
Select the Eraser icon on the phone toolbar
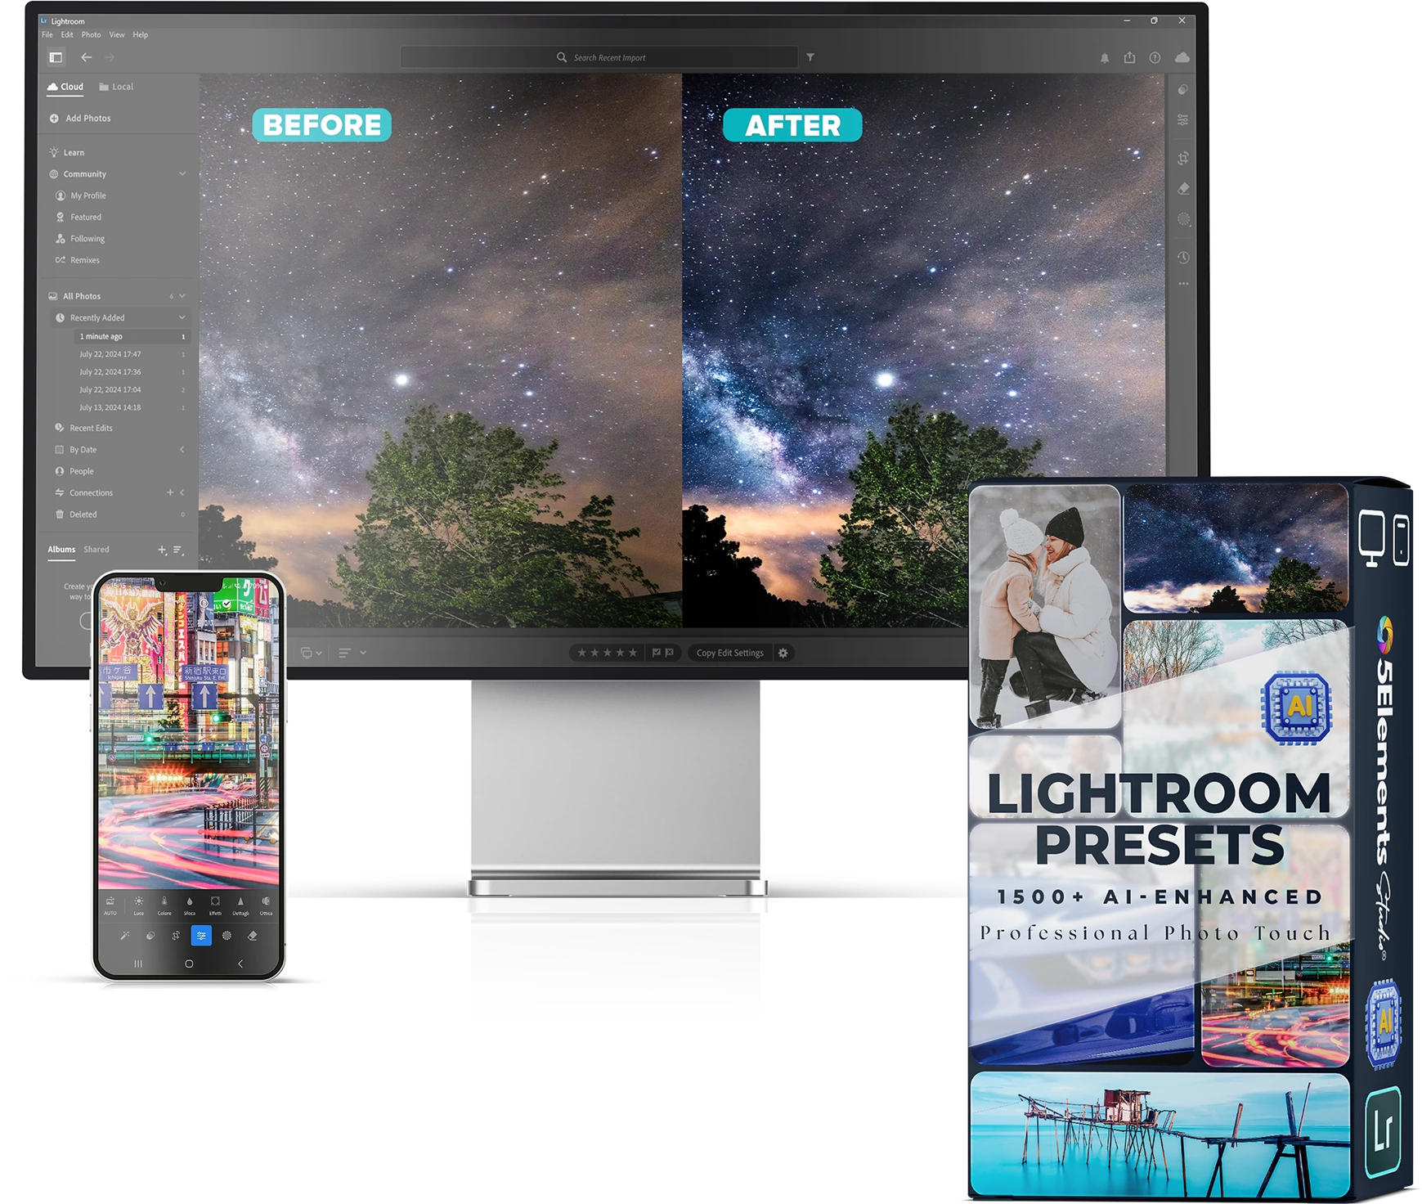tap(252, 937)
